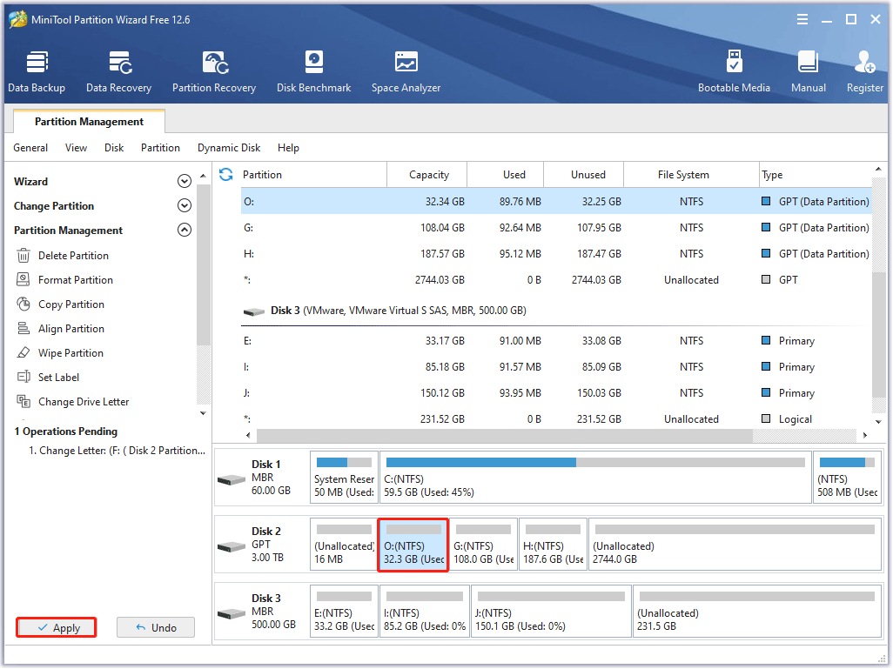893x669 pixels.
Task: Expand the Change Partition section
Action: 184,205
